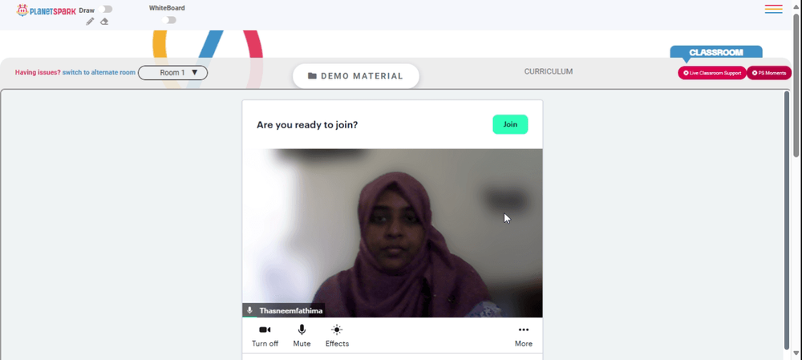Turn off the camera
Image resolution: width=802 pixels, height=360 pixels.
point(265,335)
